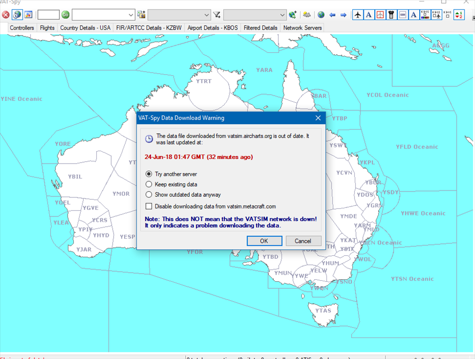Screen dimensions: 475x359
Task: Click the YCOL Oceanic label
Action: pyautogui.click(x=388, y=95)
